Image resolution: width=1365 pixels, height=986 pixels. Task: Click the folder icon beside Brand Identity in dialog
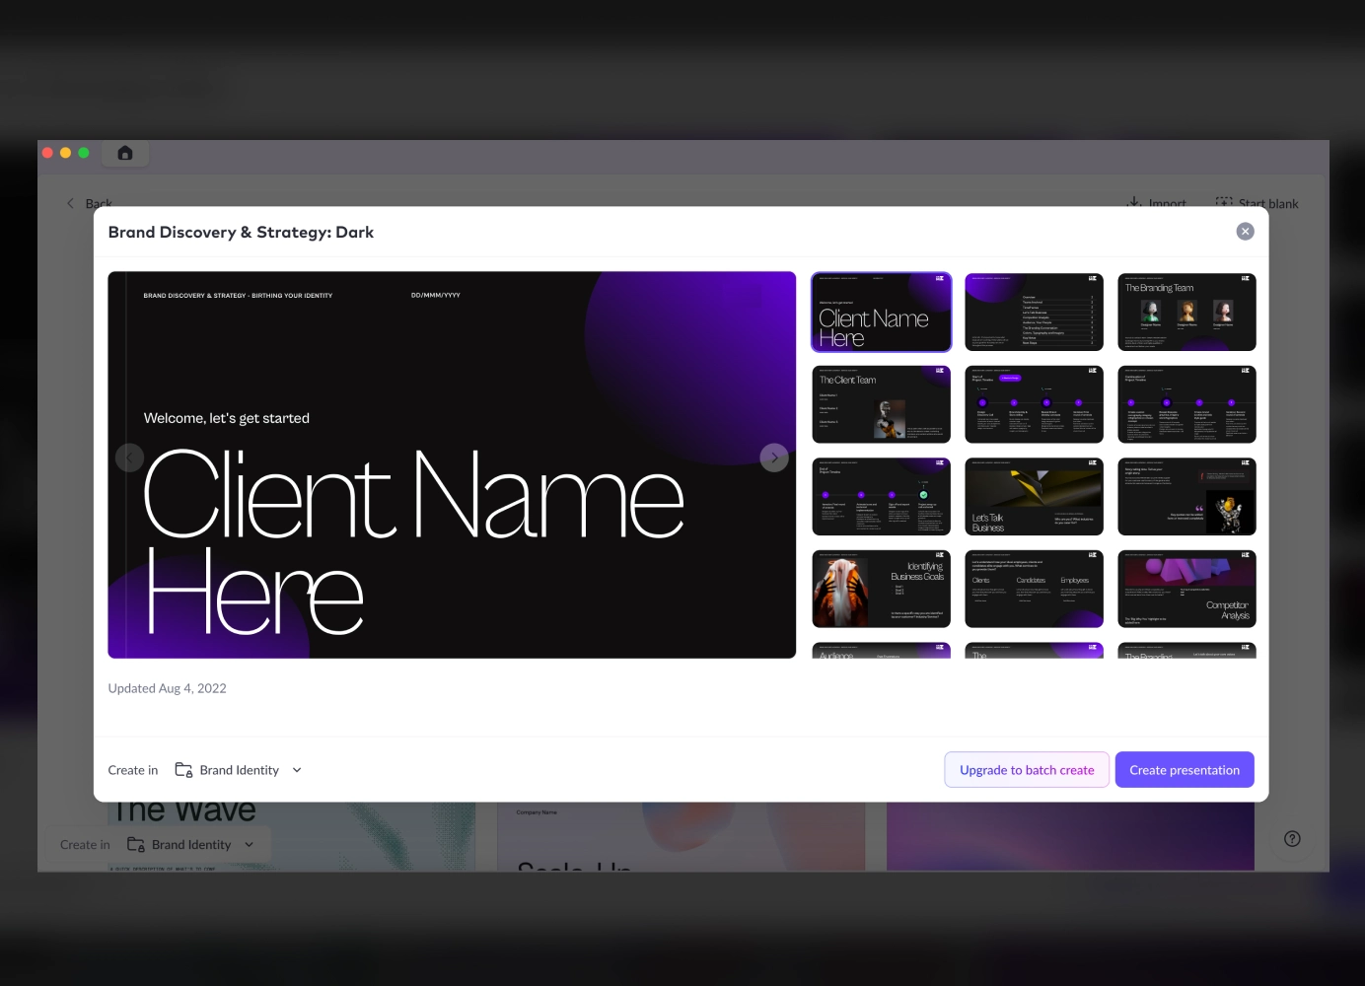click(x=183, y=770)
